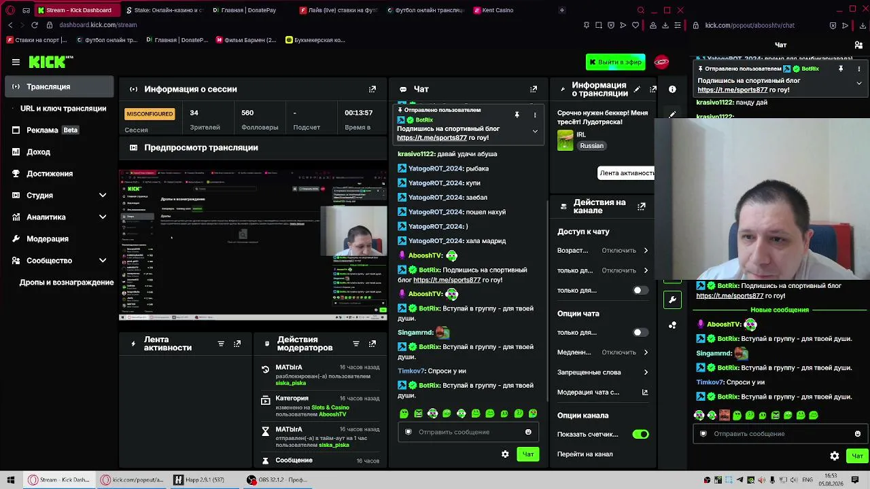Edit stream info with the pencil icon
Image resolution: width=870 pixels, height=489 pixels.
[637, 89]
